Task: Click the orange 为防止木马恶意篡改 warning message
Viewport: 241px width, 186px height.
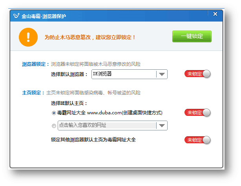Action: pyautogui.click(x=90, y=37)
